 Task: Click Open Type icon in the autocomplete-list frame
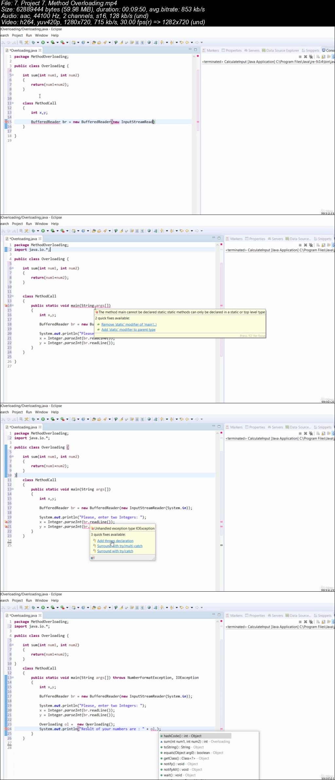pos(94,607)
